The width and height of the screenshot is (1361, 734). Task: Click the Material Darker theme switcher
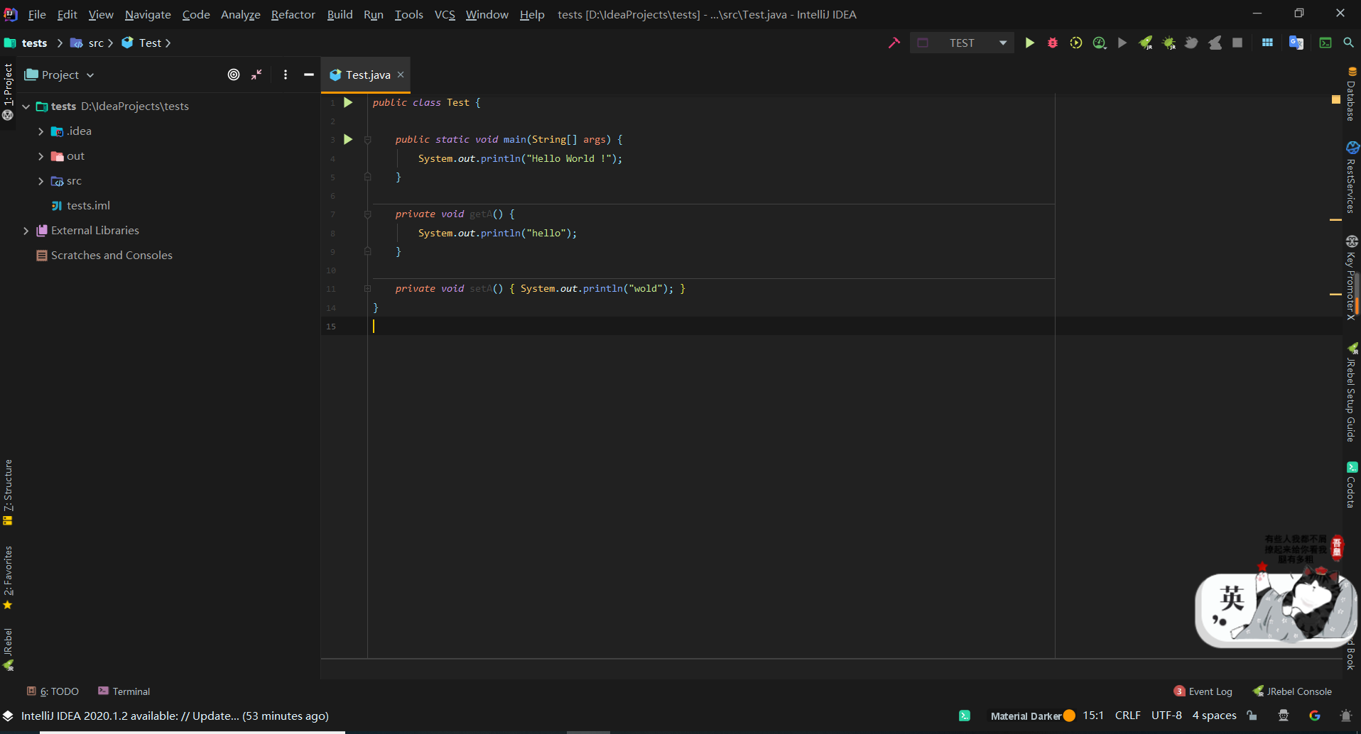pos(1033,716)
